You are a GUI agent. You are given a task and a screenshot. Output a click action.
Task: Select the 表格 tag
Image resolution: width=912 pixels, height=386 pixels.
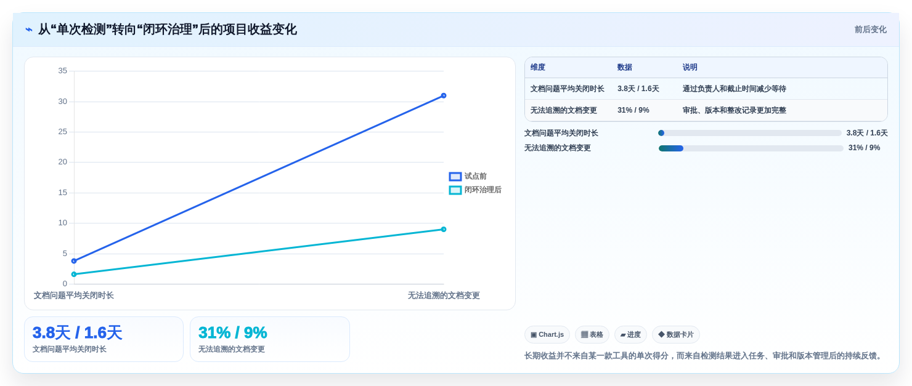pyautogui.click(x=592, y=334)
